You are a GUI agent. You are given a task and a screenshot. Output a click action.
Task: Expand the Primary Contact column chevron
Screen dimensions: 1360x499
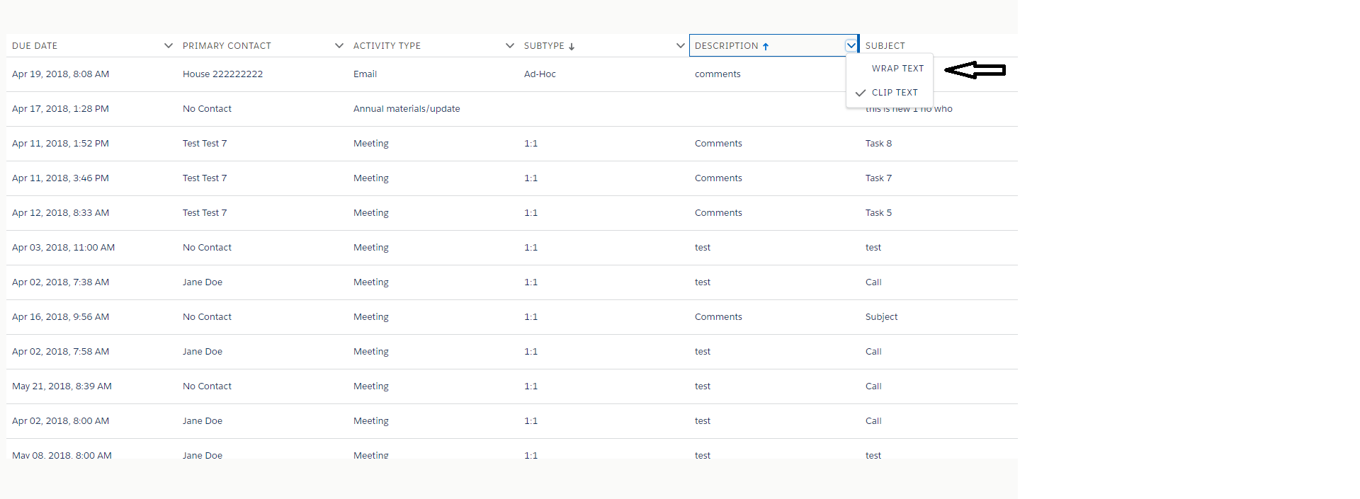click(339, 46)
